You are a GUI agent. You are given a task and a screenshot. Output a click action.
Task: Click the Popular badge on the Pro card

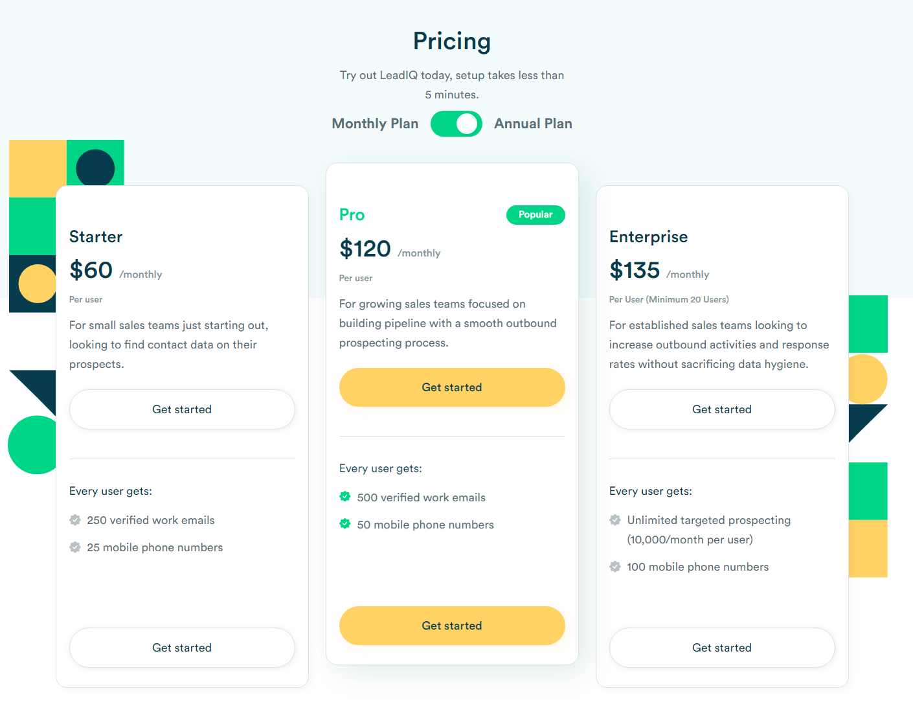(x=535, y=214)
